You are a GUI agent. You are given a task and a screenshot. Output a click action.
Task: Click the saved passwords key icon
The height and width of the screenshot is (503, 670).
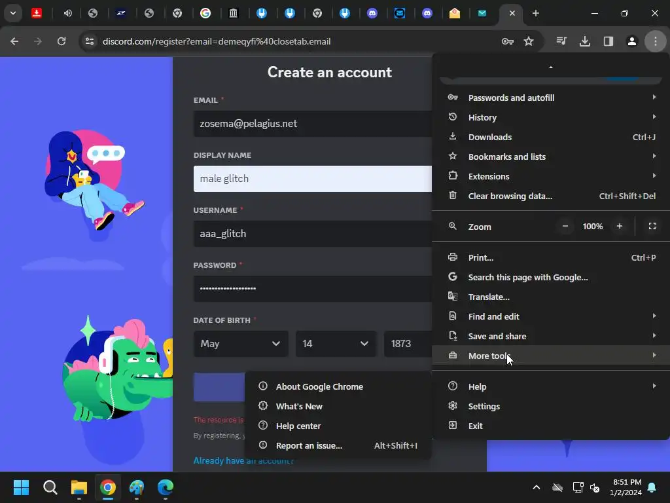[x=507, y=41]
